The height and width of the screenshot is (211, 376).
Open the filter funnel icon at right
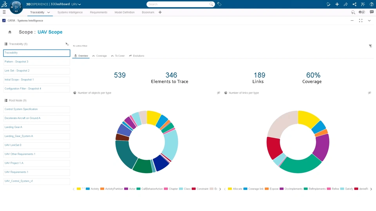(370, 46)
